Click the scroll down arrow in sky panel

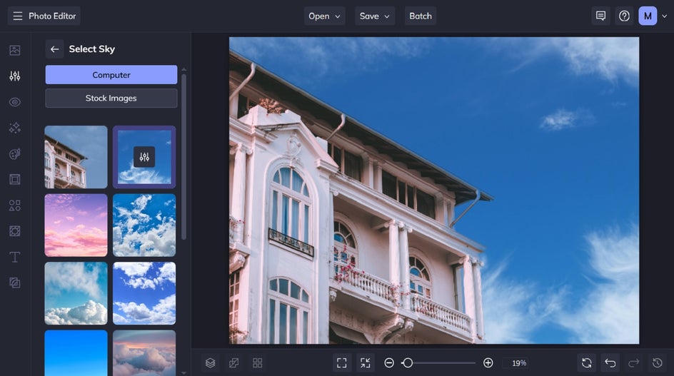184,372
